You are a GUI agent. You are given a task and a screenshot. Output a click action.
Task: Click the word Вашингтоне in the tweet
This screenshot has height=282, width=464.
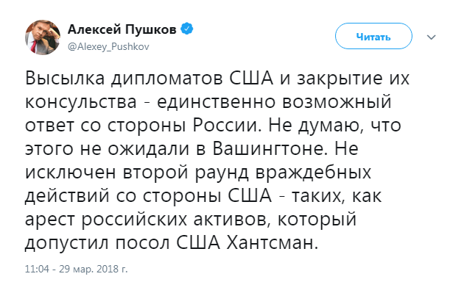(268, 148)
